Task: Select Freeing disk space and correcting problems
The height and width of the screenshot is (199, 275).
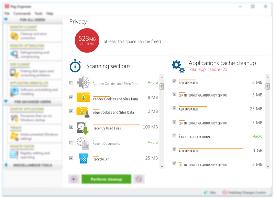Action: click(x=37, y=73)
